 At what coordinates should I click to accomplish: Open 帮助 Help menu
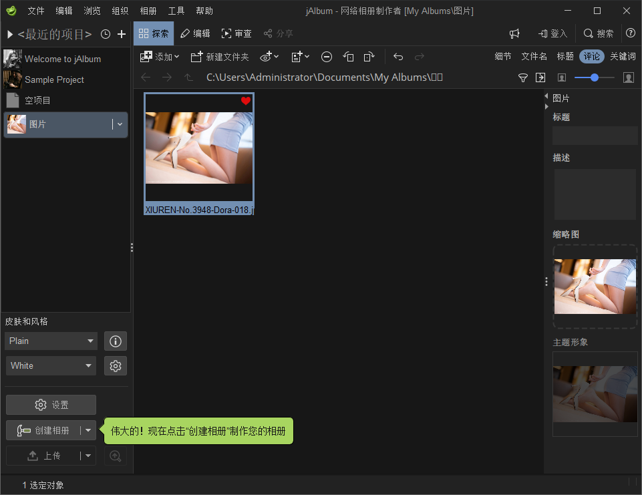204,11
